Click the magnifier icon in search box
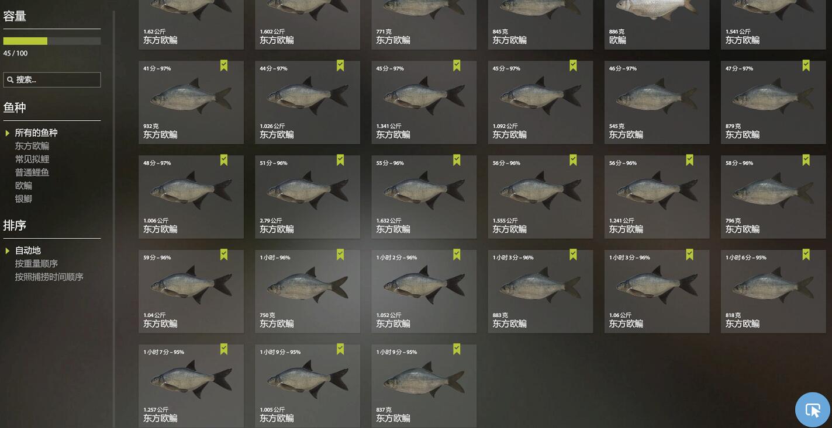Viewport: 832px width, 428px height. pos(9,79)
